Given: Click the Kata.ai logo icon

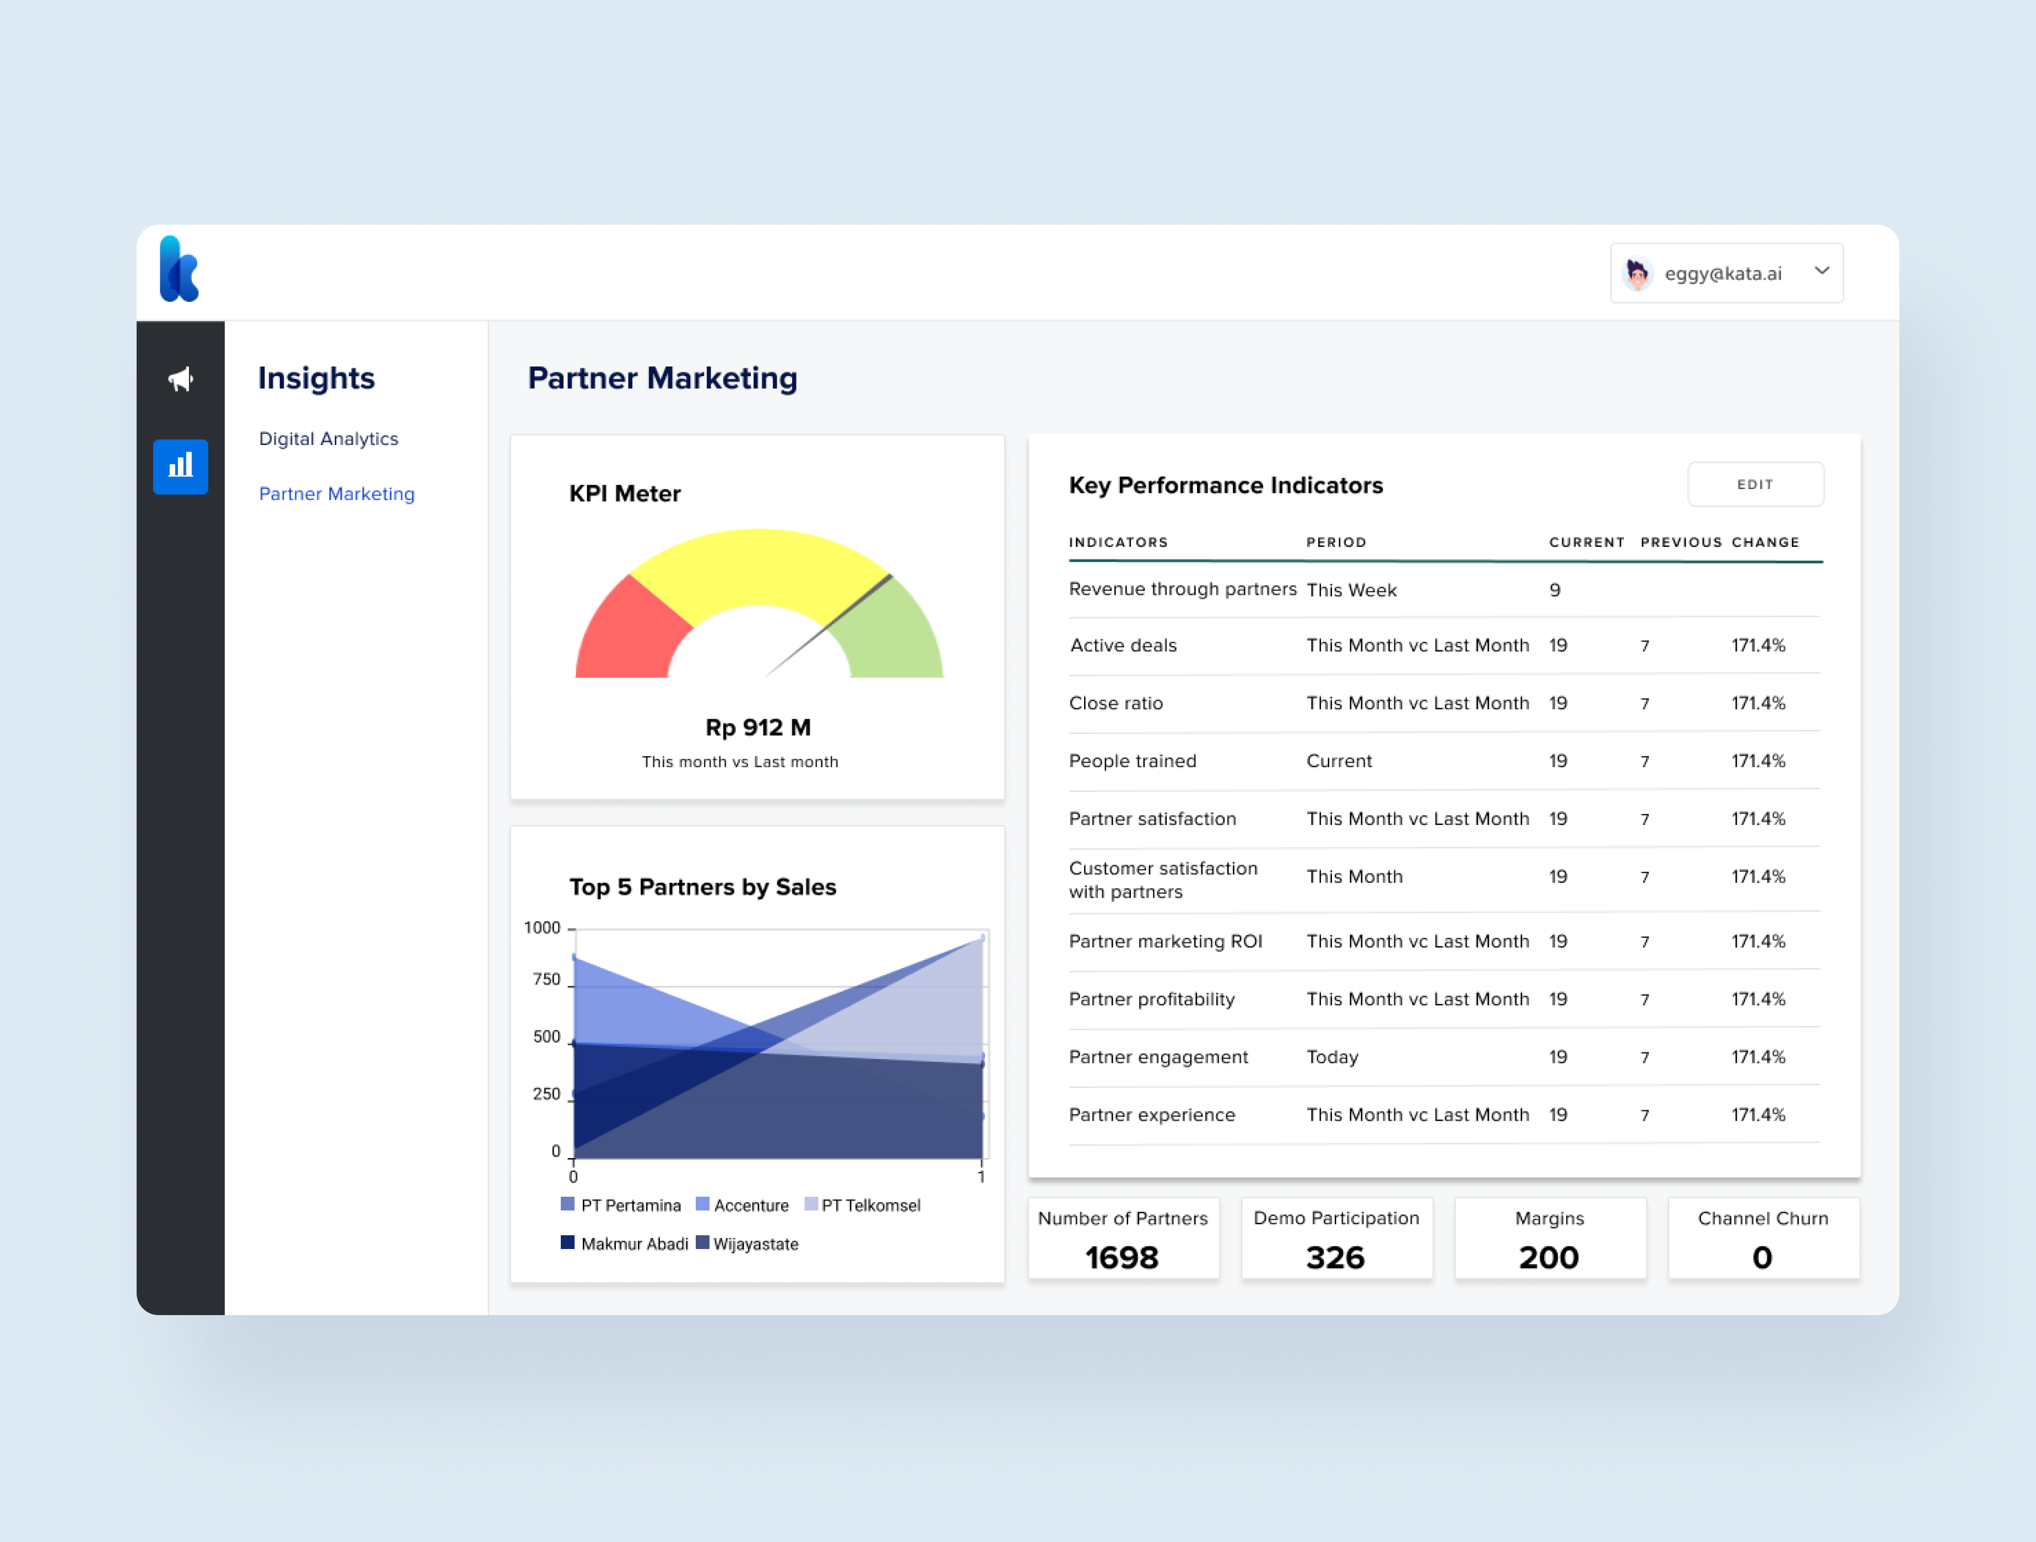Looking at the screenshot, I should point(178,269).
